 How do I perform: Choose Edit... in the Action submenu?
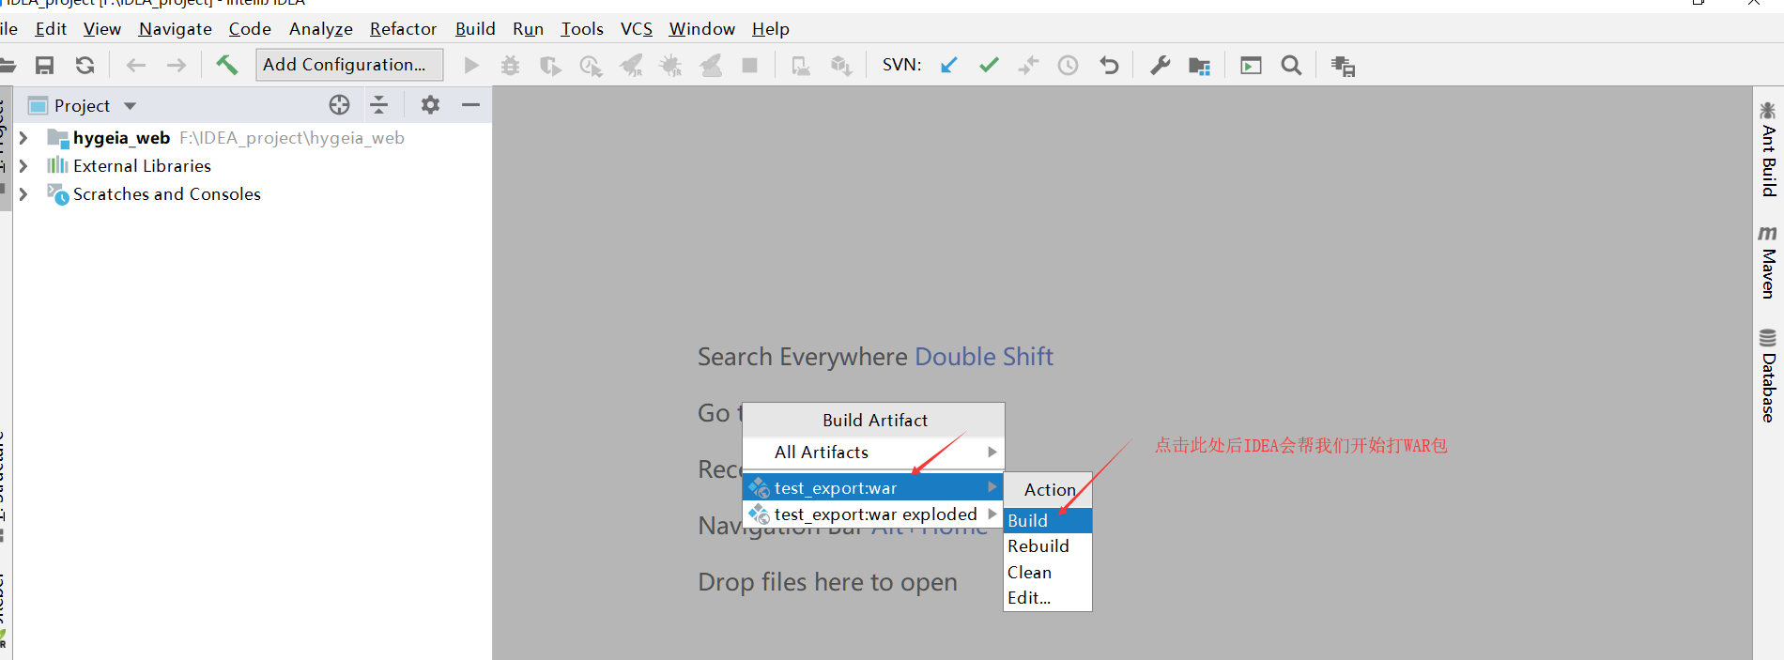click(1047, 598)
